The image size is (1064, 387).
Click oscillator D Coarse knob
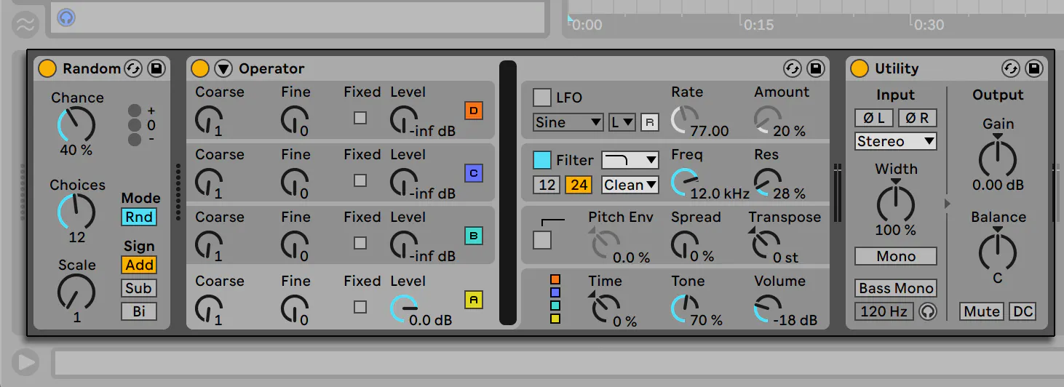(x=210, y=119)
